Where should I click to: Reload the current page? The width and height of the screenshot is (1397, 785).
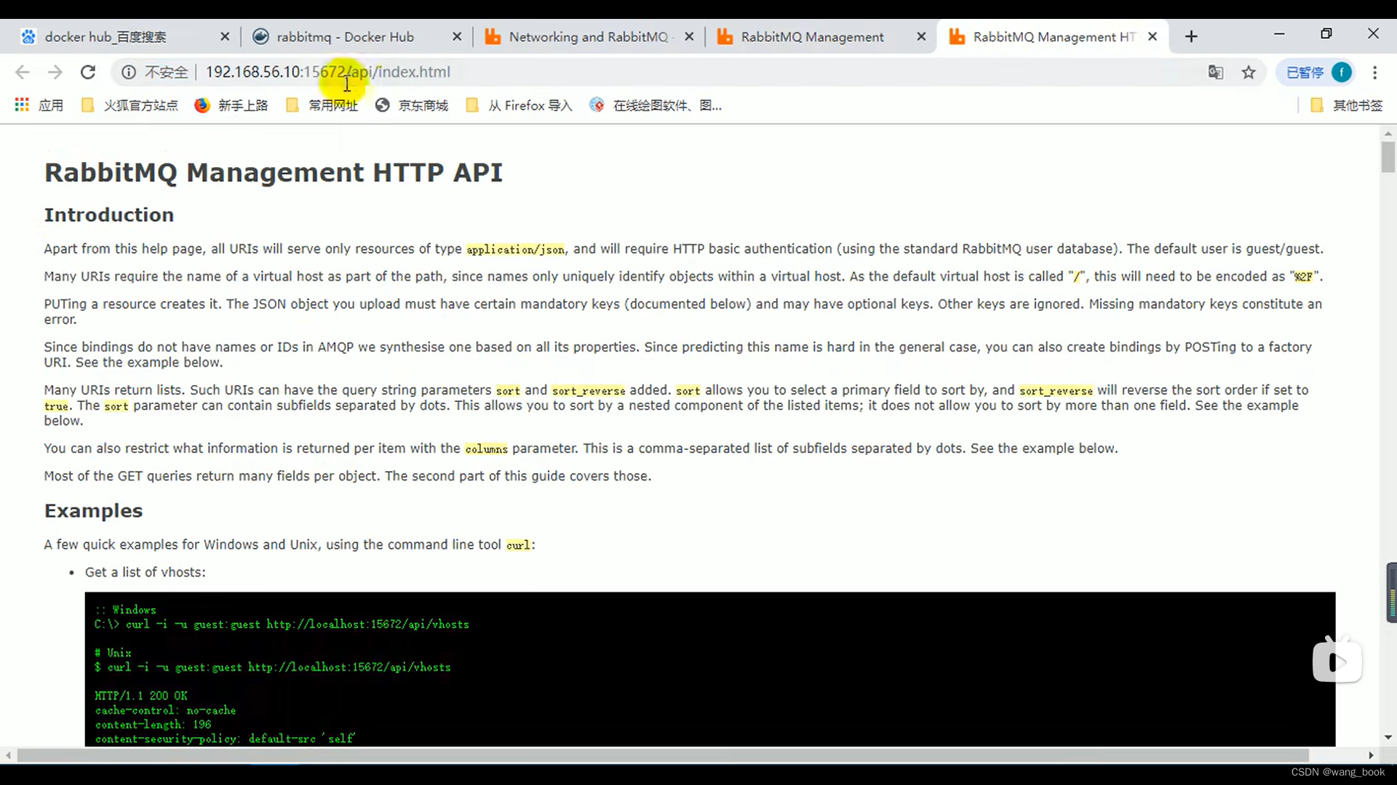(88, 72)
